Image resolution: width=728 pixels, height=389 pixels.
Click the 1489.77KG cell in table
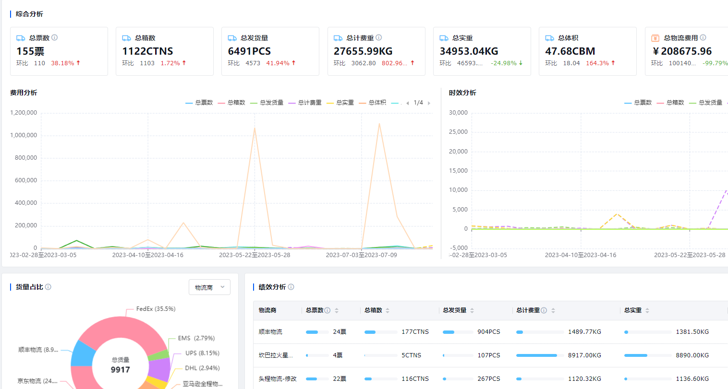[x=584, y=332]
